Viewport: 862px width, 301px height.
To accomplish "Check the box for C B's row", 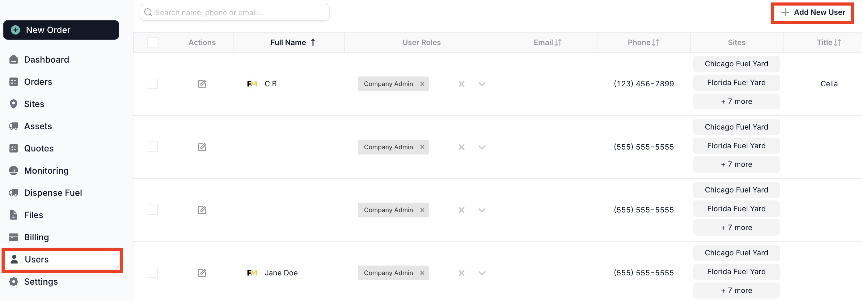I will point(152,84).
